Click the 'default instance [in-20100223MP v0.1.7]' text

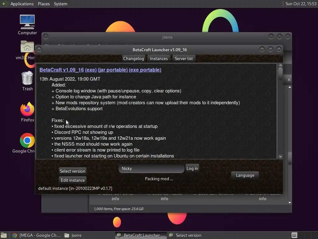[75, 188]
